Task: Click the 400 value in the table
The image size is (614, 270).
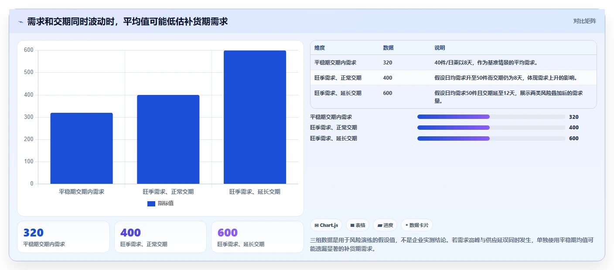Action: (x=387, y=78)
